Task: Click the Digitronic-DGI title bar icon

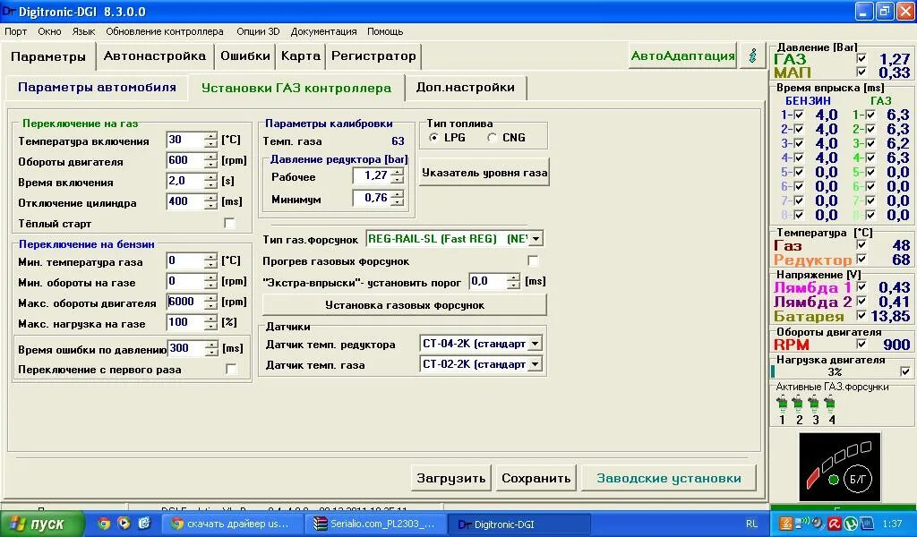Action: click(7, 12)
